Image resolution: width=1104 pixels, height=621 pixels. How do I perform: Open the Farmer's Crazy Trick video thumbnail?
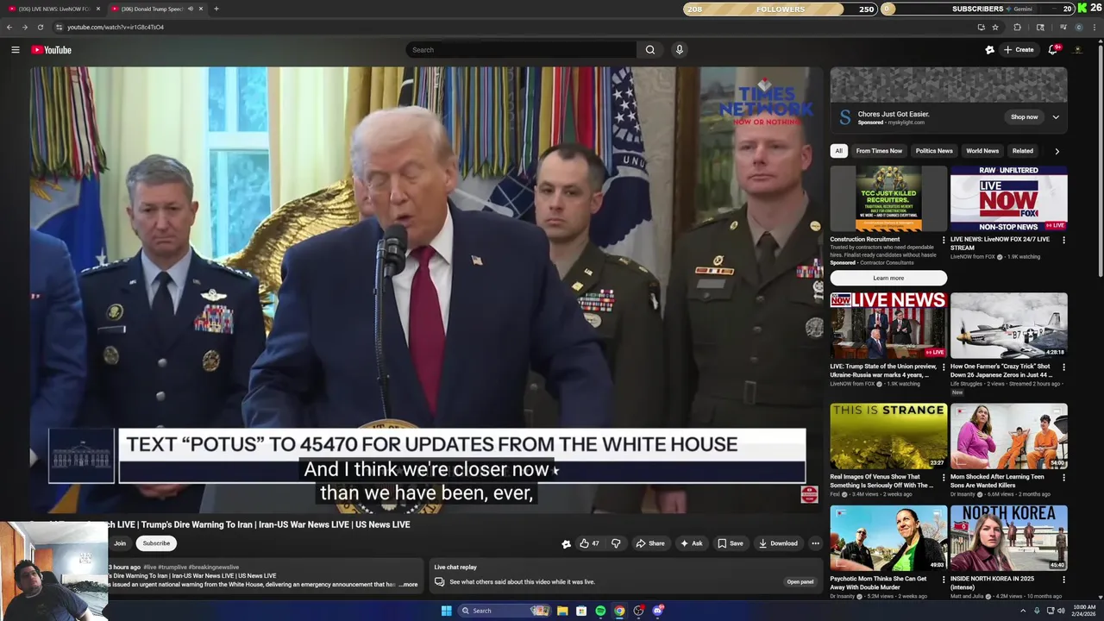(1009, 326)
